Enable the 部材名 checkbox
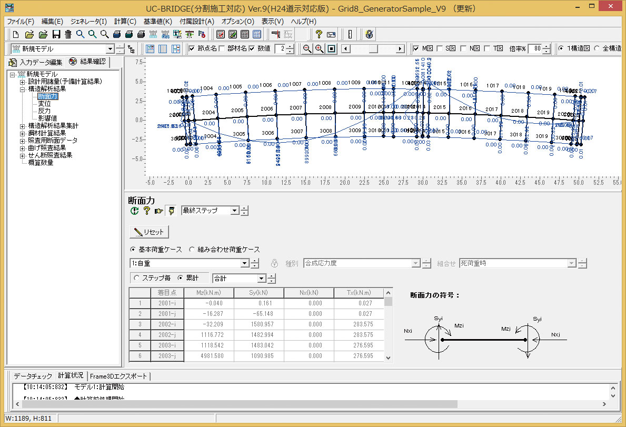Viewport: 626px width, 427px height. click(x=223, y=49)
